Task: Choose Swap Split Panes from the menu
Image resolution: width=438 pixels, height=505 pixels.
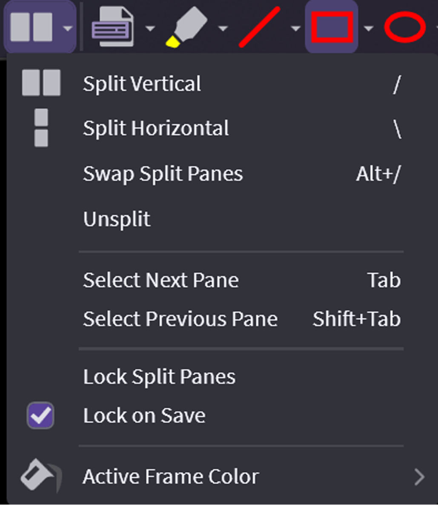Action: pos(163,174)
